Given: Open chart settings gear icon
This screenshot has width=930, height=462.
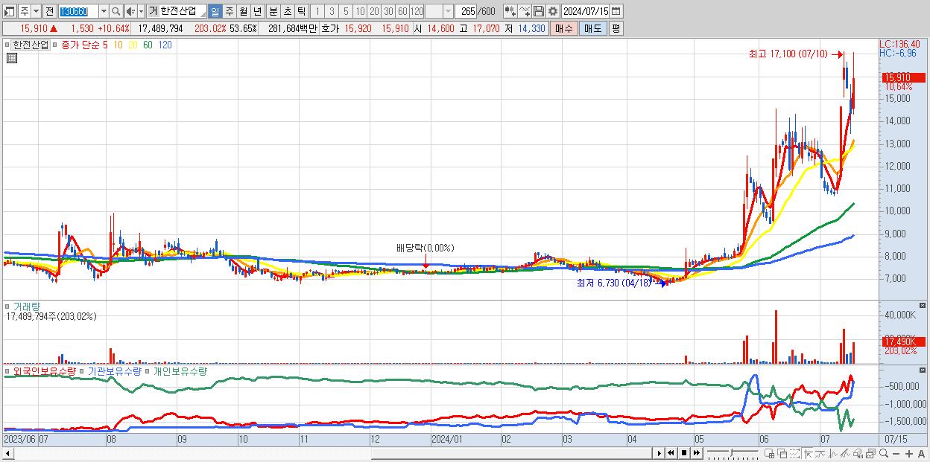Looking at the screenshot, I should click(553, 11).
